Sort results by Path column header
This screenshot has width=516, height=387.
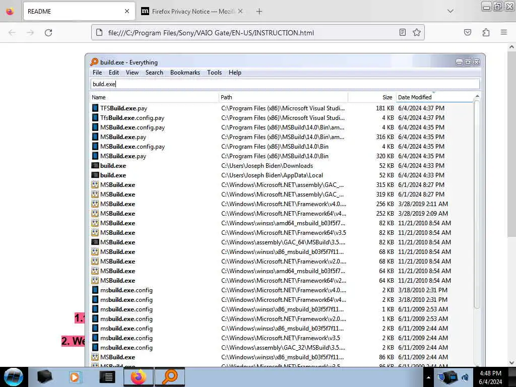[283, 97]
